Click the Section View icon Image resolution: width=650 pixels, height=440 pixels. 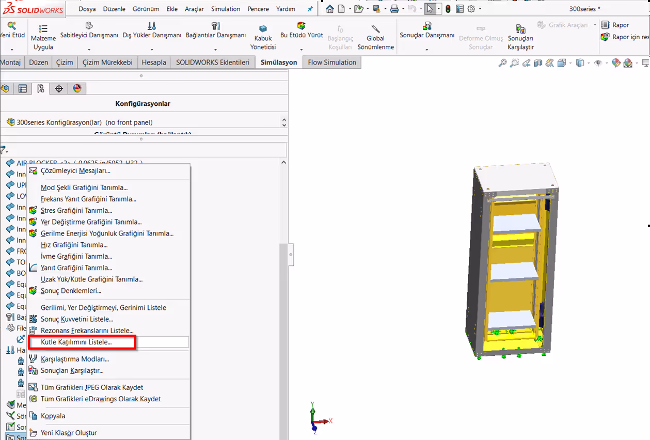(537, 63)
